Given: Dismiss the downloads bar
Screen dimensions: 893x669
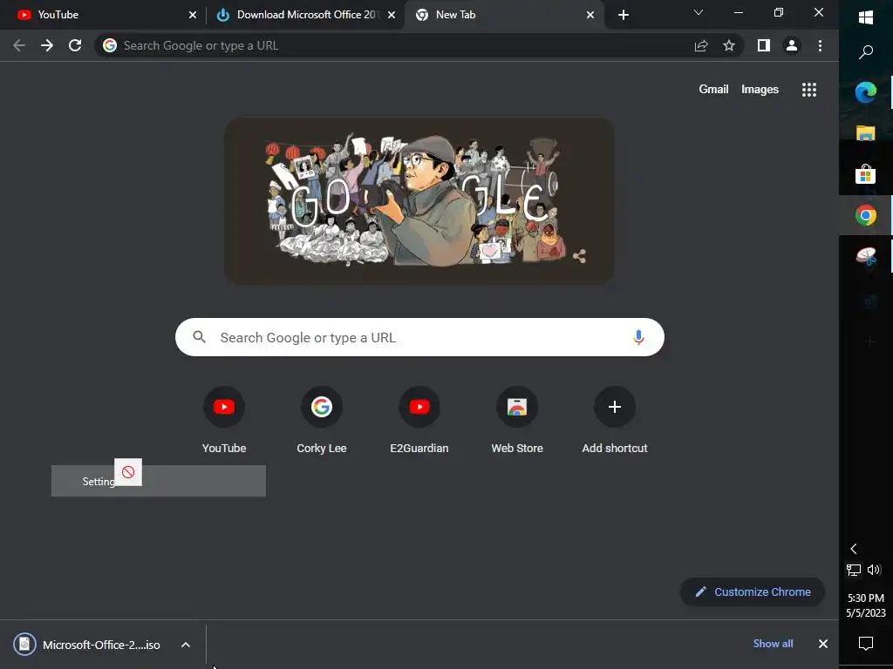Looking at the screenshot, I should (x=823, y=644).
